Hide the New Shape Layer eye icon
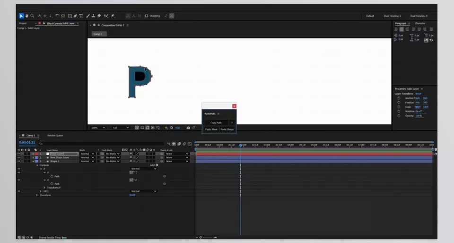This screenshot has width=454, height=243. point(19,157)
